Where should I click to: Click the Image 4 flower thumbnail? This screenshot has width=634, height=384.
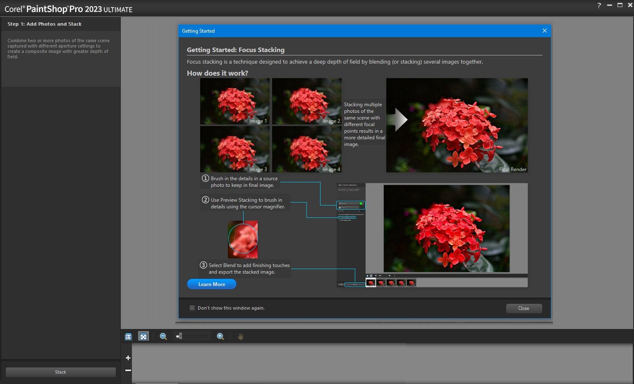(306, 149)
